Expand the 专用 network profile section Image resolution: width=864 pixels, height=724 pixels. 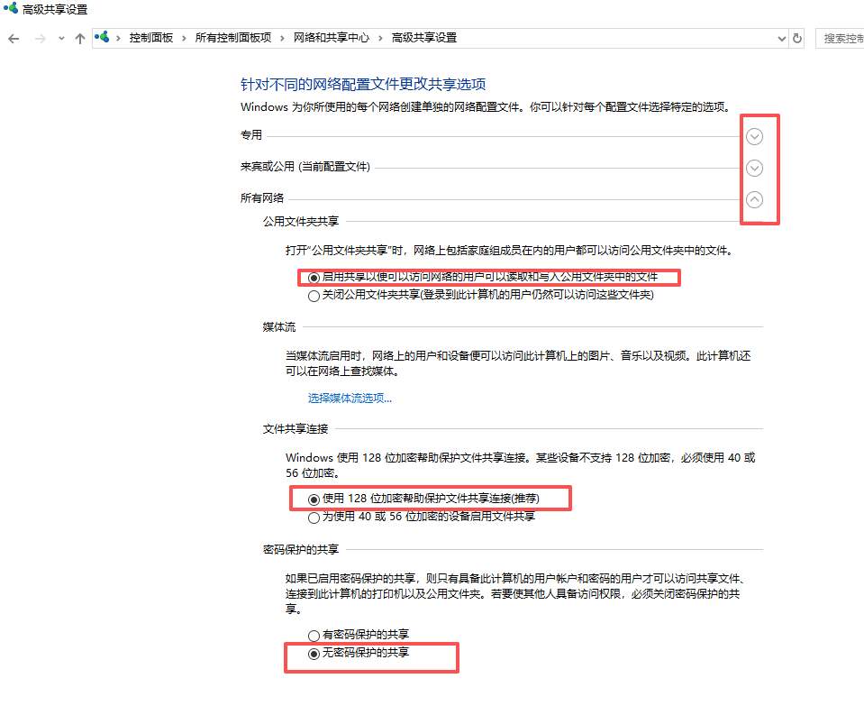(755, 136)
